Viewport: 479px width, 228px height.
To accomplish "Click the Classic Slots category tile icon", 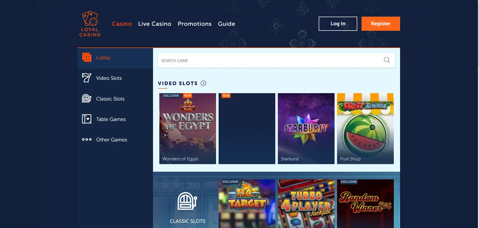I will 187,201.
